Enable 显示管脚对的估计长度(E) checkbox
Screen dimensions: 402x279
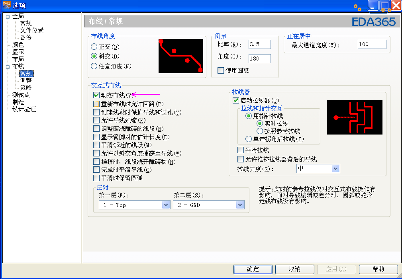[x=96, y=137]
